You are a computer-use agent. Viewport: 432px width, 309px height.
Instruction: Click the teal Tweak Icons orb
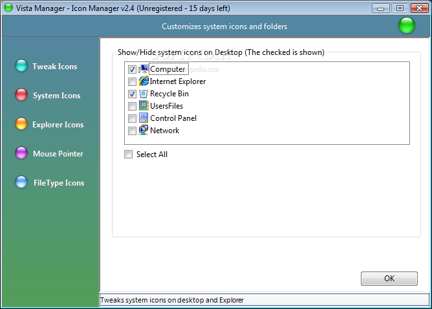coord(21,65)
